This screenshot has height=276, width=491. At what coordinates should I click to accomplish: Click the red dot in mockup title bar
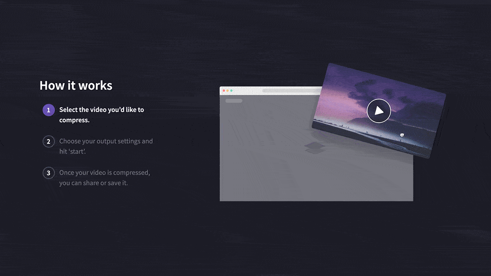[x=224, y=91]
